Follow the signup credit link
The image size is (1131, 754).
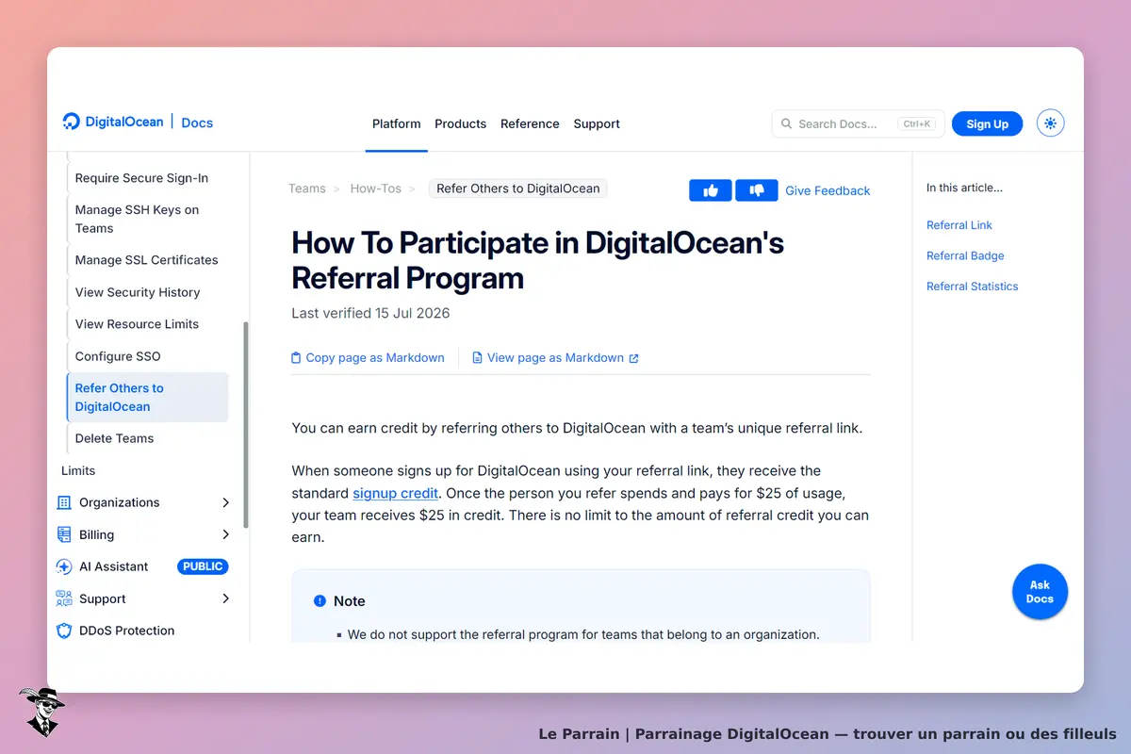[x=396, y=493]
